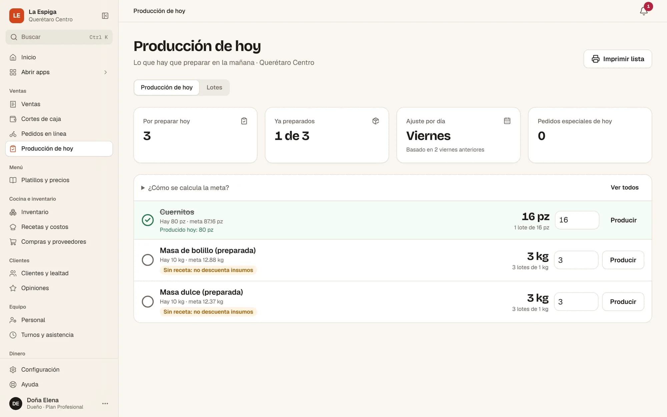The image size is (667, 417).
Task: Open Producción de hoy in sidebar
Action: click(x=59, y=149)
